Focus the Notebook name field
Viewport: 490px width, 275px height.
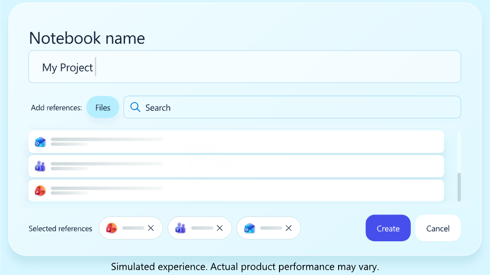tap(245, 67)
